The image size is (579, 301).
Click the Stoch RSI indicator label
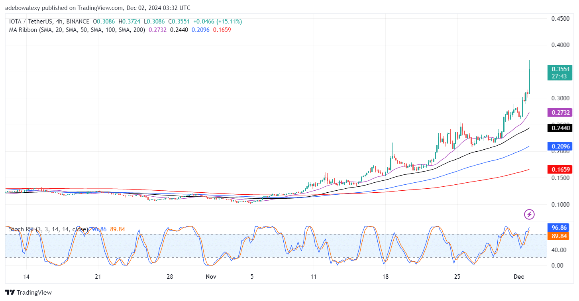click(x=48, y=229)
